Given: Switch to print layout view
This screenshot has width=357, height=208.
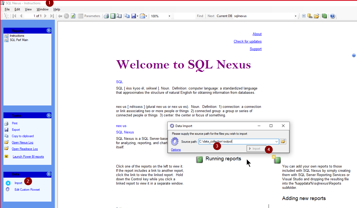Looking at the screenshot, I should [113, 16].
